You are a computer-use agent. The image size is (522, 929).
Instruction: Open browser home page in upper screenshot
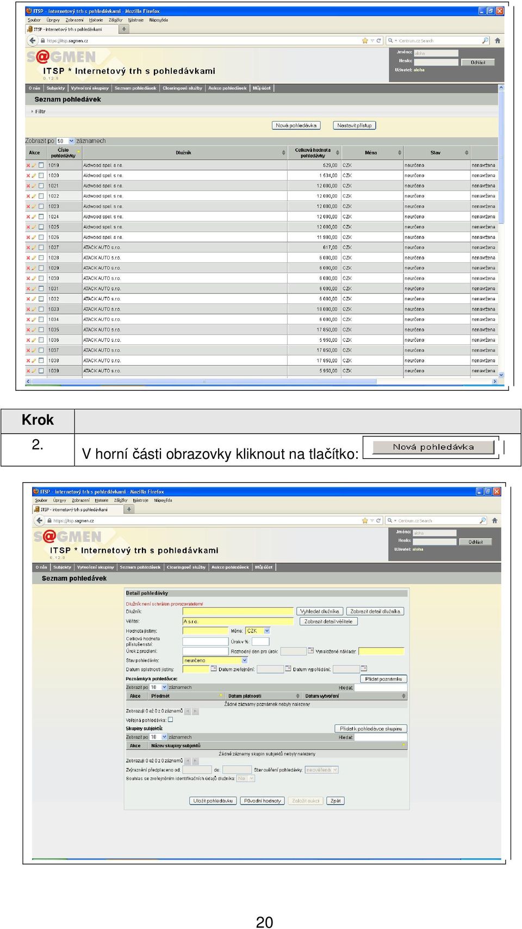(x=497, y=40)
